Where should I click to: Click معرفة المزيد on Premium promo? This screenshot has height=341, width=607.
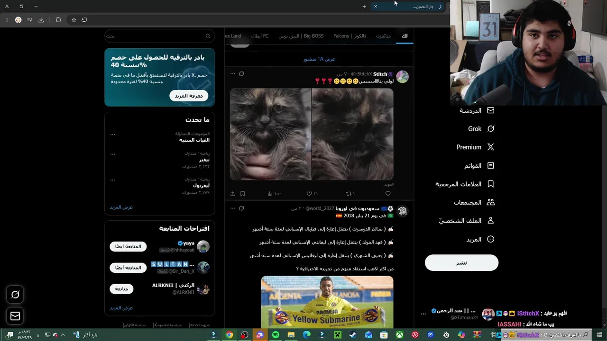coord(189,96)
